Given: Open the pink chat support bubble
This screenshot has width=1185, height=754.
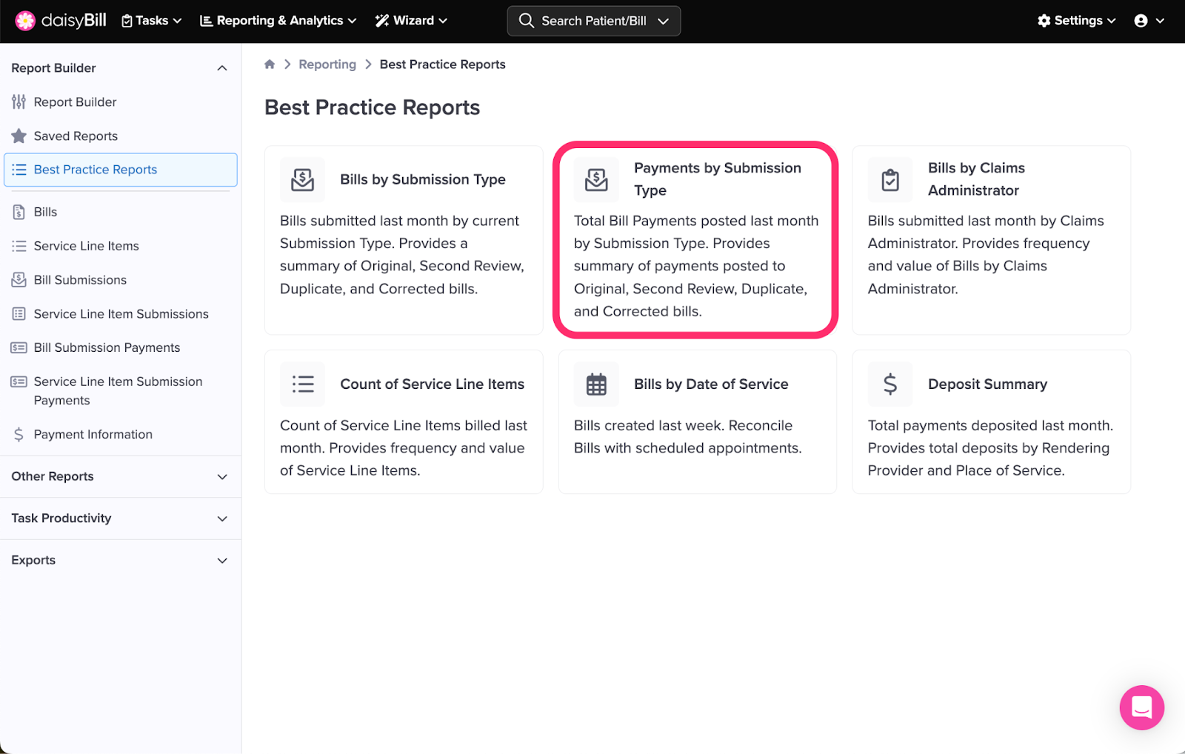Looking at the screenshot, I should (1141, 707).
